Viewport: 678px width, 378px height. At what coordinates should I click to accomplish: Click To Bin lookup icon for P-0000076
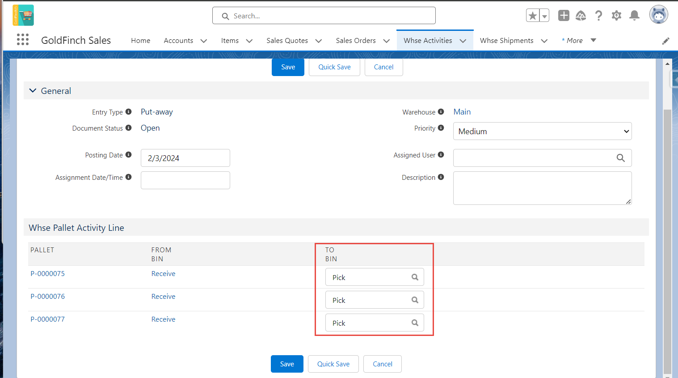[415, 300]
